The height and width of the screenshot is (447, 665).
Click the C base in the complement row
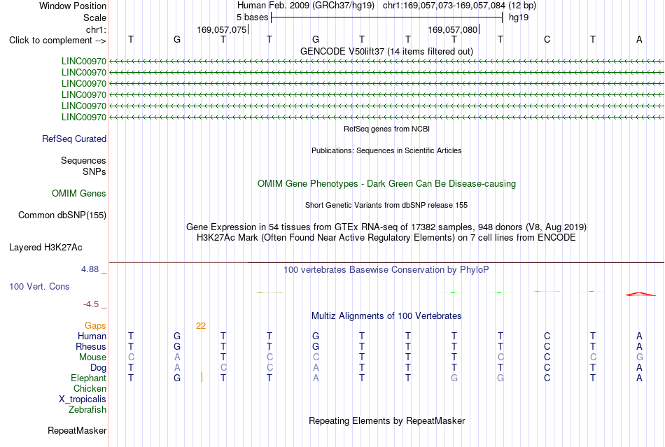coord(547,39)
